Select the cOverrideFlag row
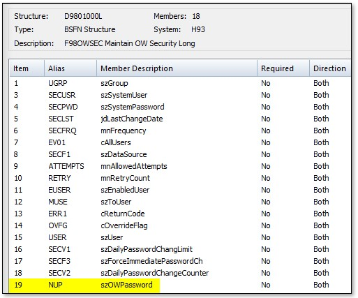358x298 pixels. pyautogui.click(x=180, y=225)
